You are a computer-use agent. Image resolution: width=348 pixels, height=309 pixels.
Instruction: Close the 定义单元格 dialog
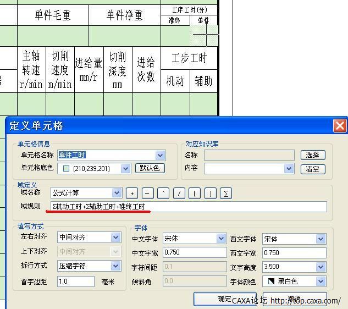click(x=340, y=126)
